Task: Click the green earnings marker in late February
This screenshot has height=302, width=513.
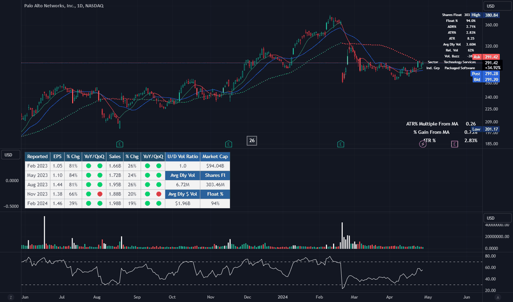Action: click(x=341, y=144)
